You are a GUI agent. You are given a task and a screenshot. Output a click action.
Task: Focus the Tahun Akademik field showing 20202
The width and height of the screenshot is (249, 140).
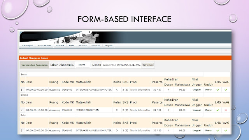[x=83, y=65]
